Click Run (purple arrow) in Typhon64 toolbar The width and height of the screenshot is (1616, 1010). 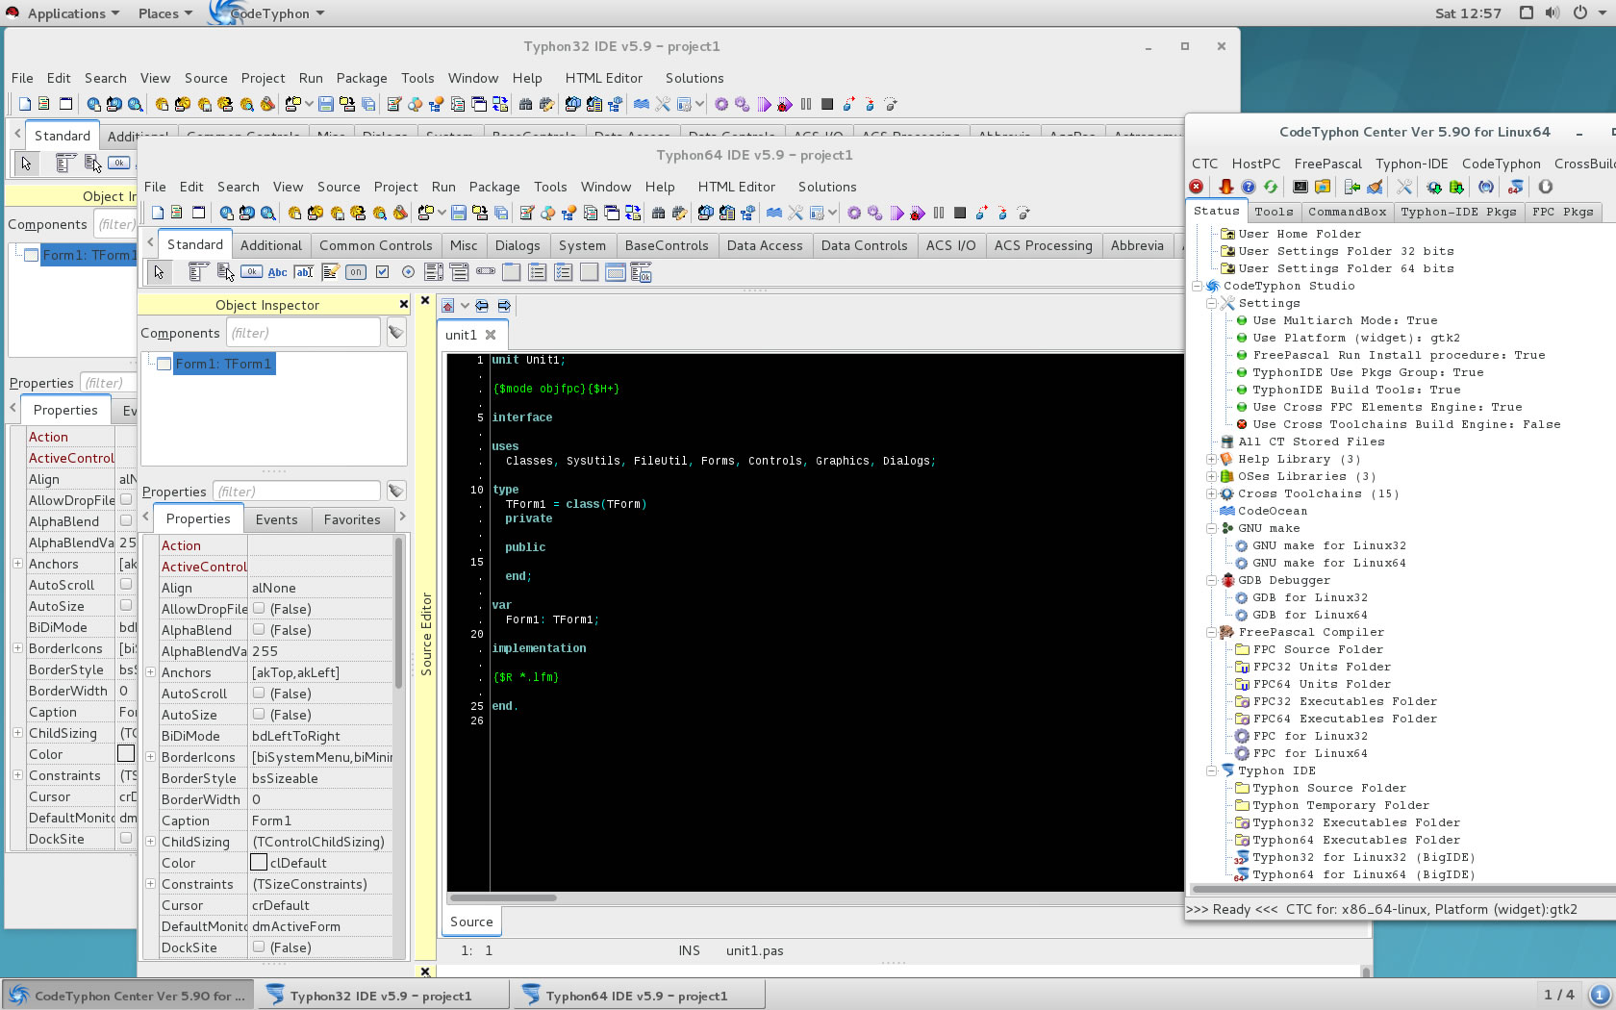pyautogui.click(x=896, y=213)
